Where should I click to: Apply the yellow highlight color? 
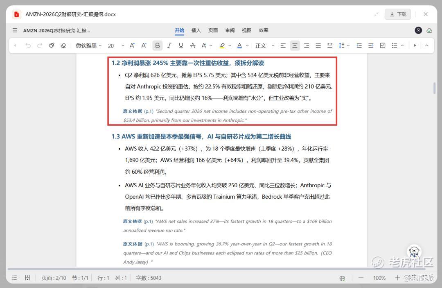tap(222, 45)
